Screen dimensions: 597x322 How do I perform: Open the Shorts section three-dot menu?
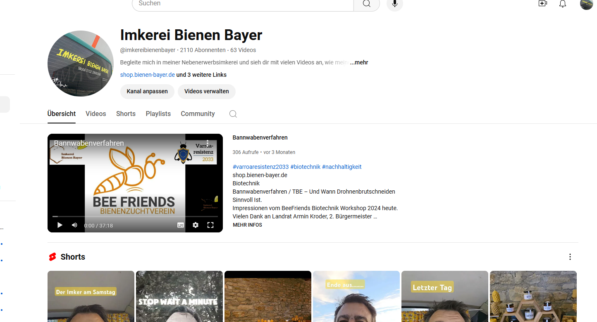[570, 257]
